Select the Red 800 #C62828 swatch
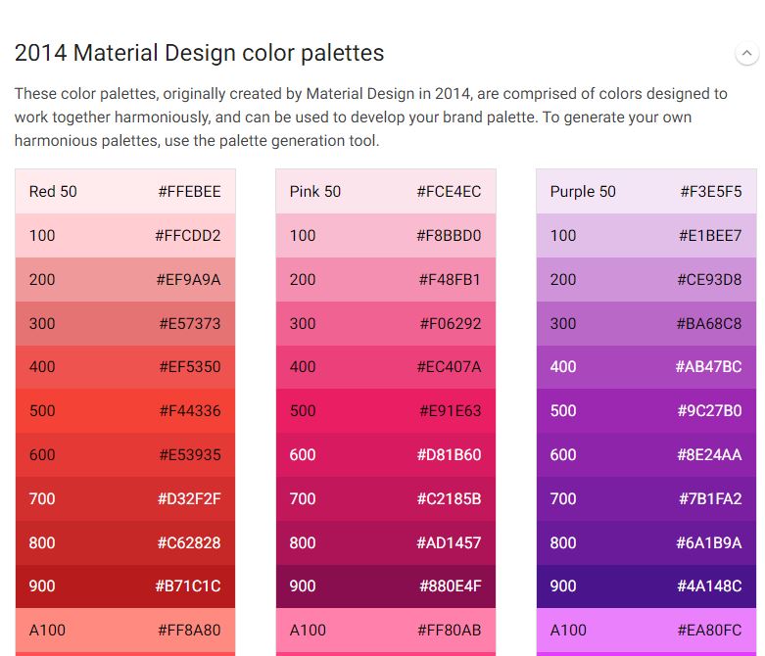 pos(125,542)
